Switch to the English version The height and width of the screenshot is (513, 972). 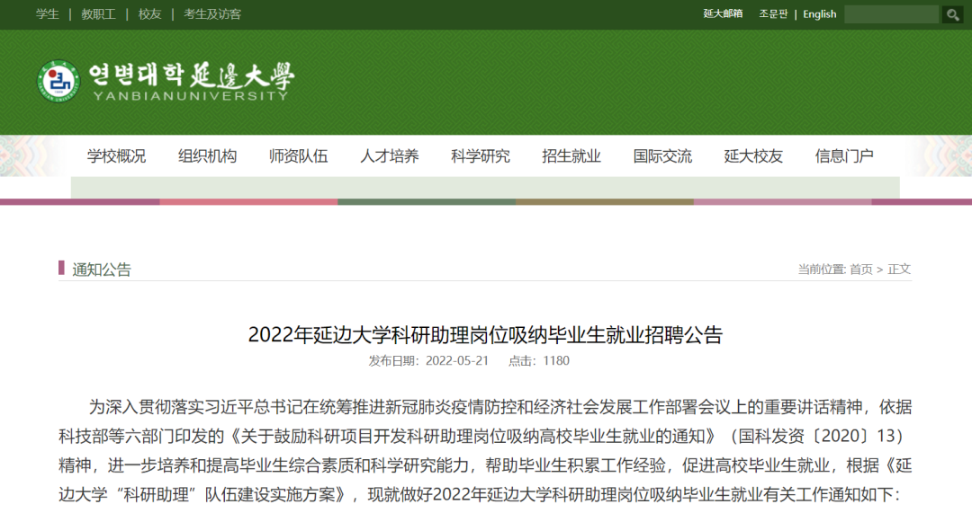pyautogui.click(x=820, y=13)
